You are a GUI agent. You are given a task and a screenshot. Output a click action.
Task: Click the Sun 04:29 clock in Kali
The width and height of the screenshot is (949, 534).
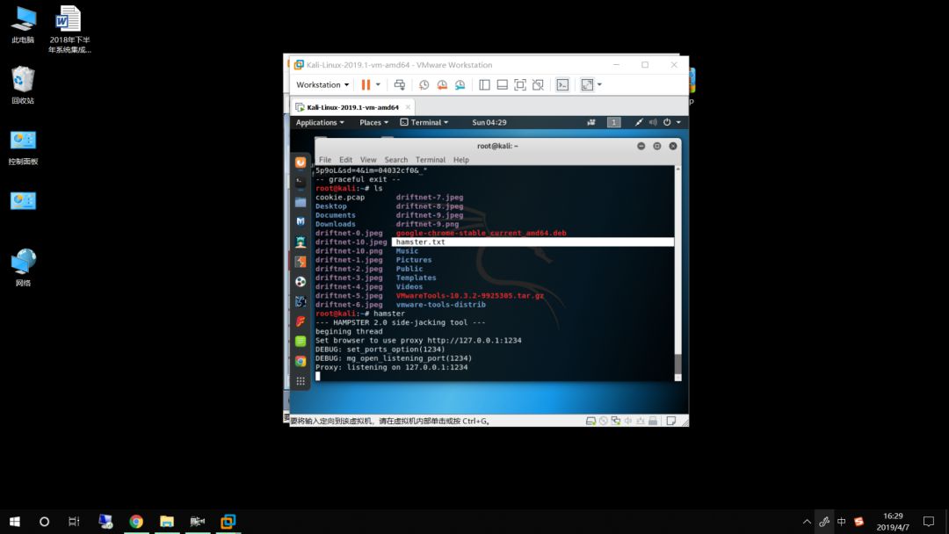(489, 122)
